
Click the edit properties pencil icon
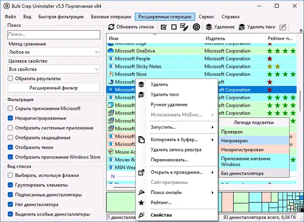pos(283,27)
